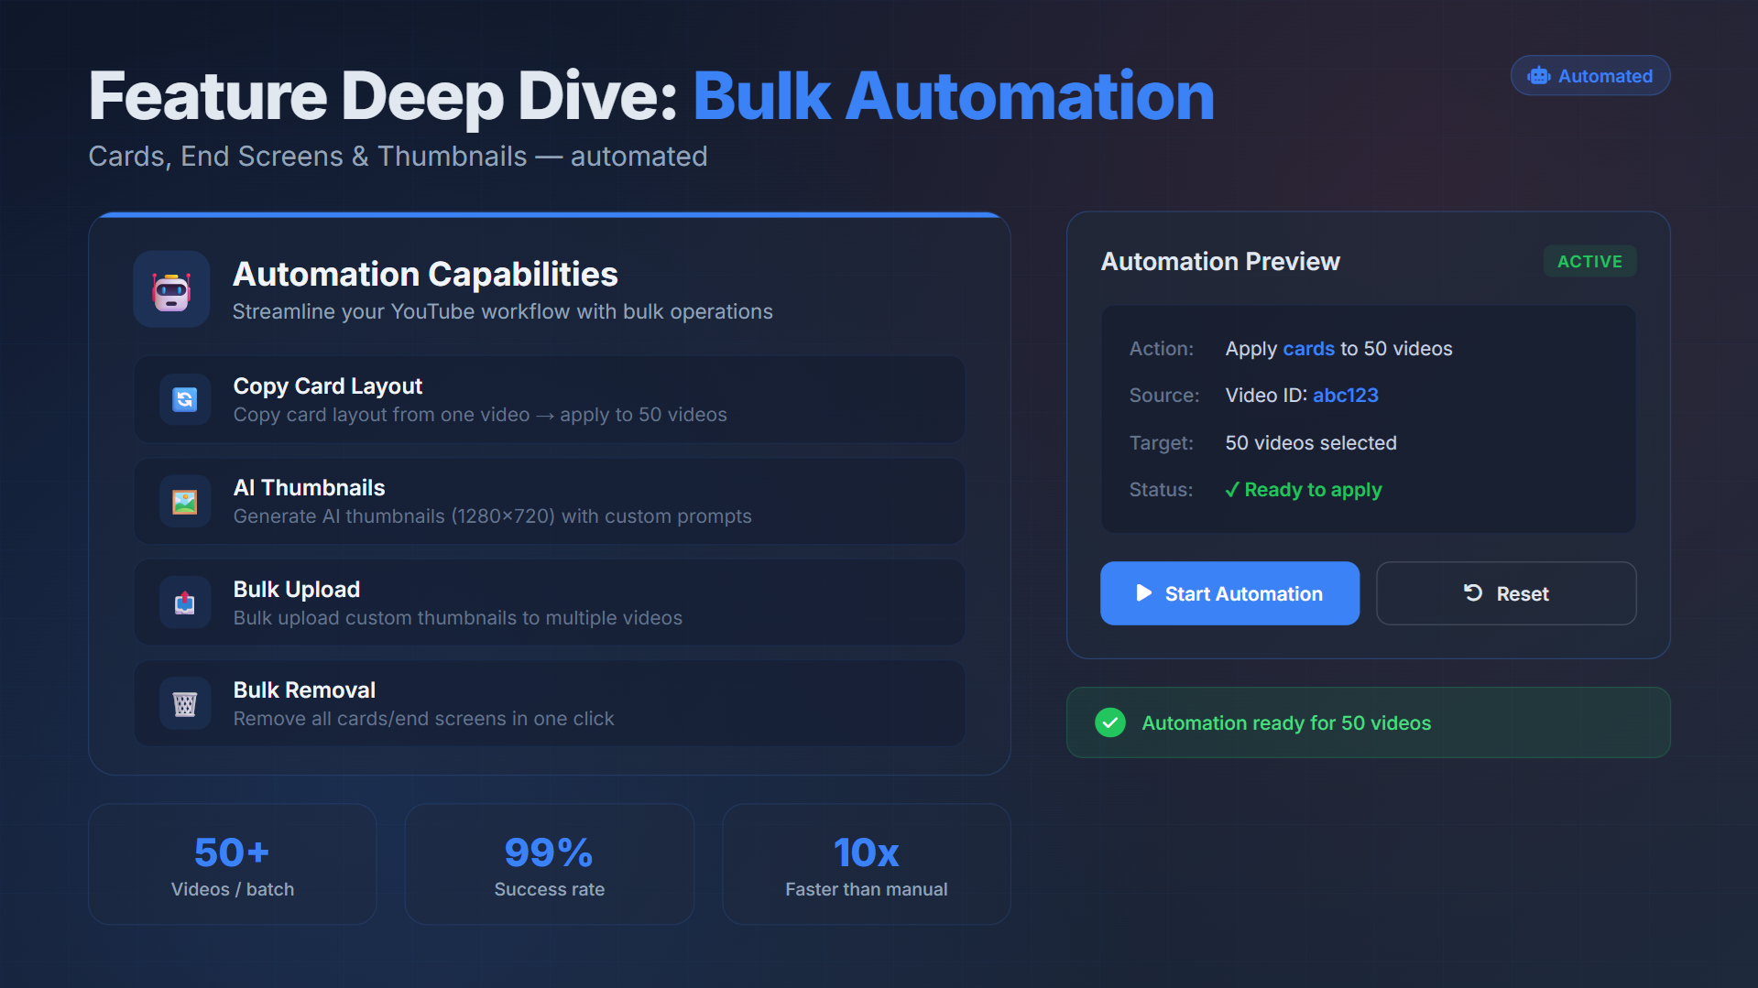Click the robot icon in Automation Capabilities header

click(171, 289)
